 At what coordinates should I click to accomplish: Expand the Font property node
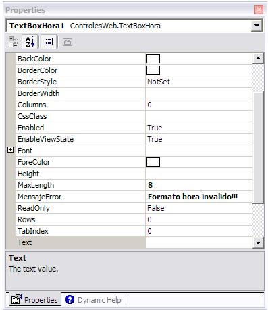pyautogui.click(x=10, y=150)
